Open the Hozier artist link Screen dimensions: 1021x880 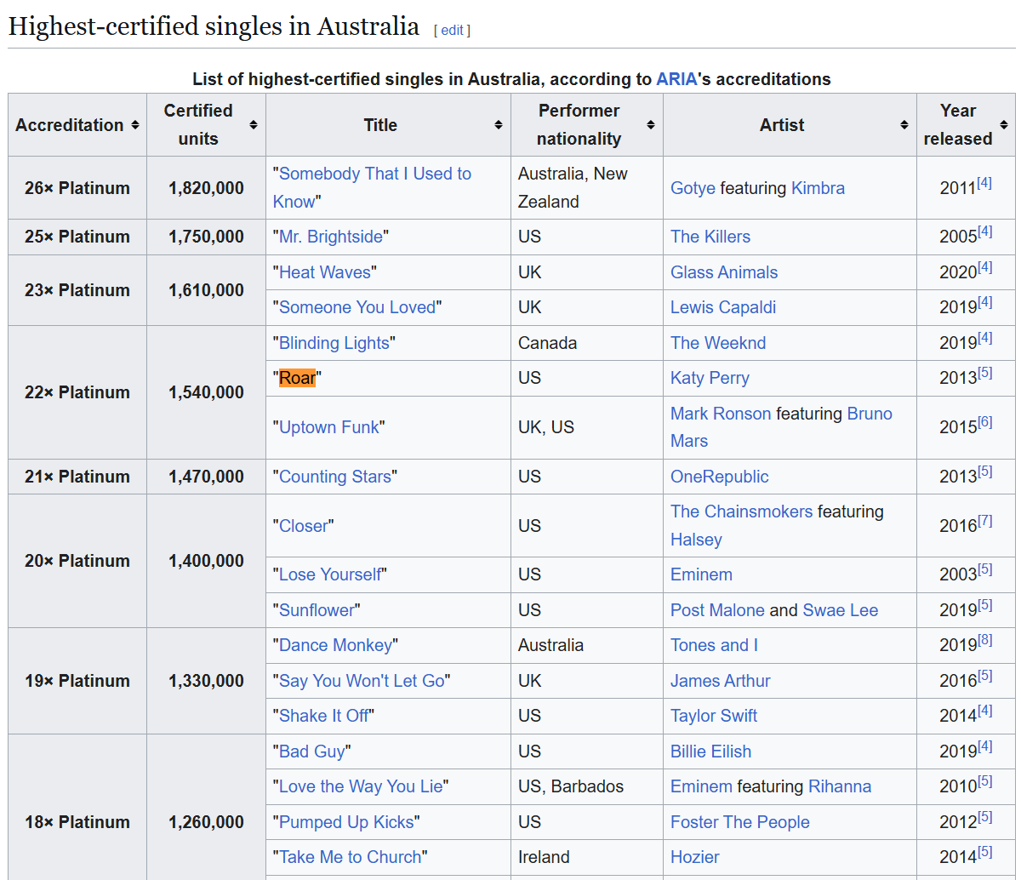tap(695, 857)
